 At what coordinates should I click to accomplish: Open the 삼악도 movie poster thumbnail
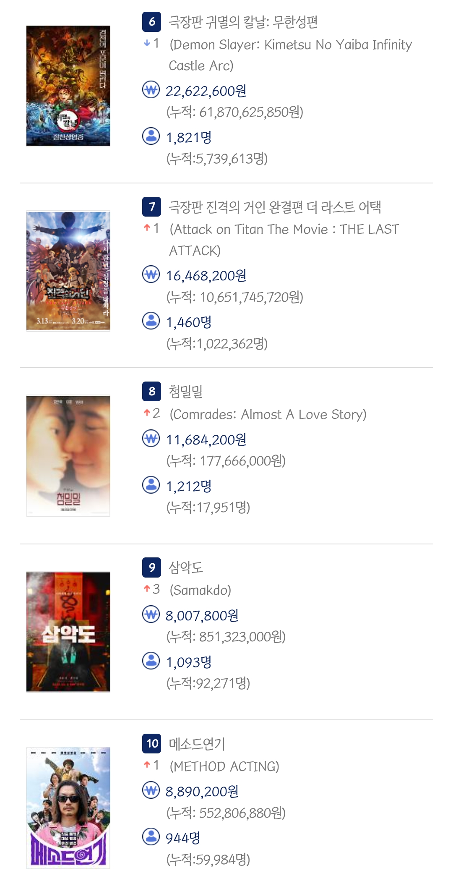68,632
